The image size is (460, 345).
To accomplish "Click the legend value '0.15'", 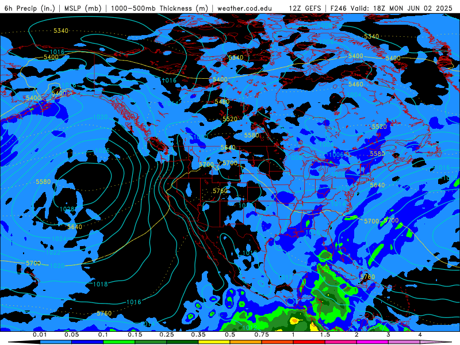I will click(x=135, y=335).
